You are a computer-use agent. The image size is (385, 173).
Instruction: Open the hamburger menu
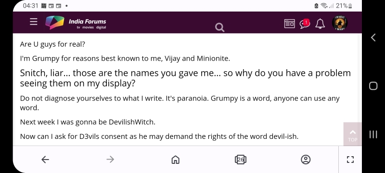point(34,22)
